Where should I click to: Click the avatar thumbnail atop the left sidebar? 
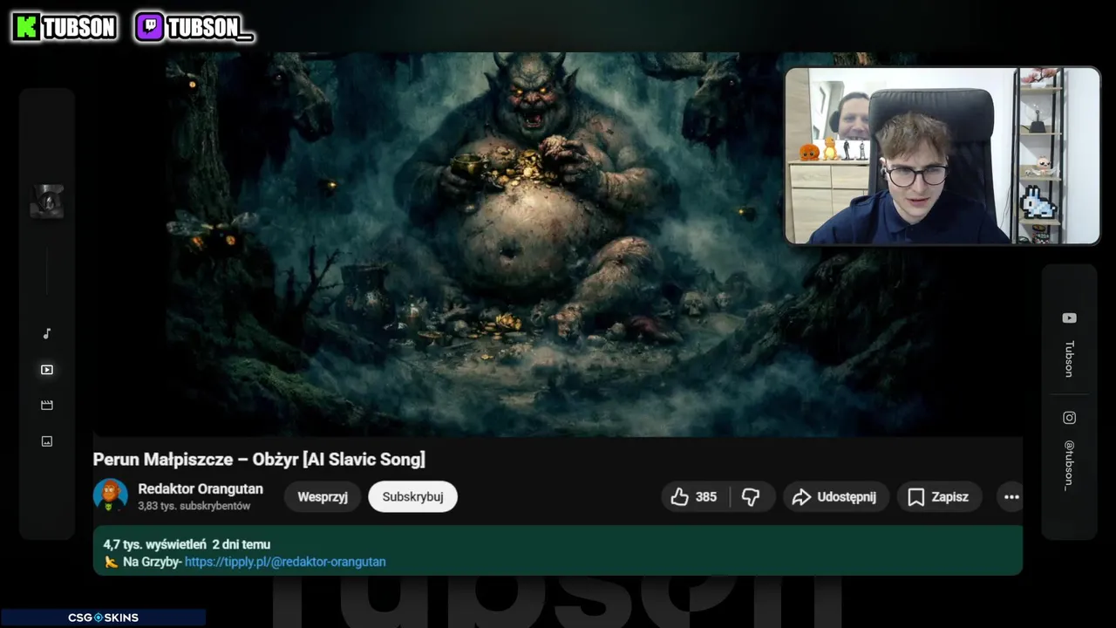47,202
